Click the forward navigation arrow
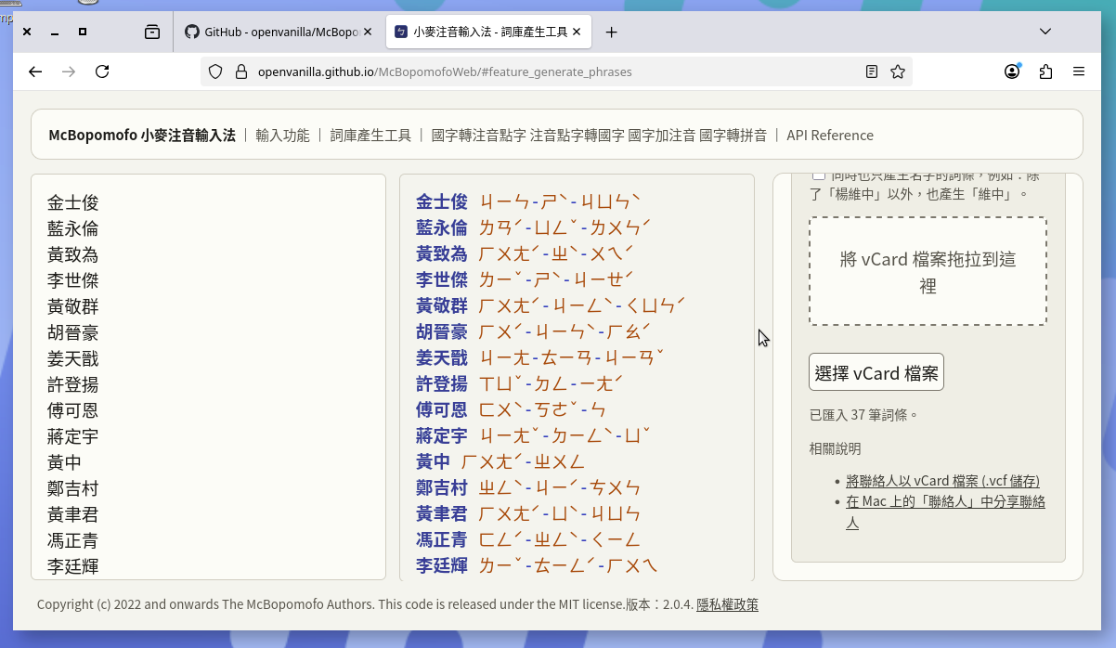The height and width of the screenshot is (648, 1116). (69, 71)
